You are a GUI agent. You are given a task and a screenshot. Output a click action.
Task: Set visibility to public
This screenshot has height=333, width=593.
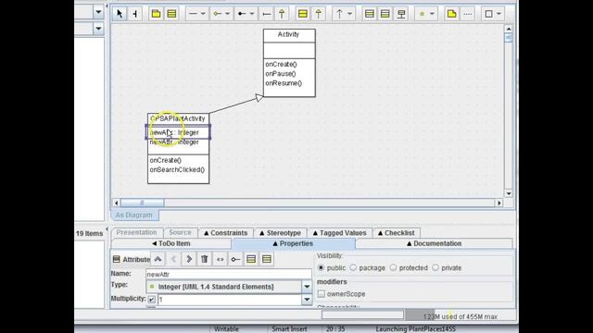point(322,267)
